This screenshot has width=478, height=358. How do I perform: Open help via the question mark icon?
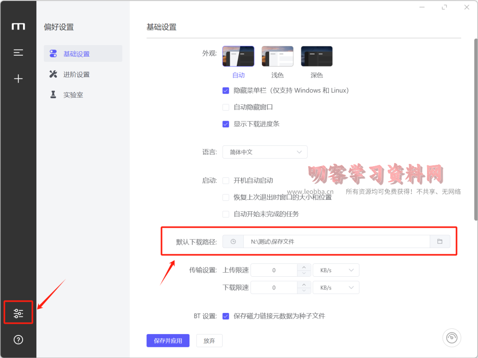18,339
